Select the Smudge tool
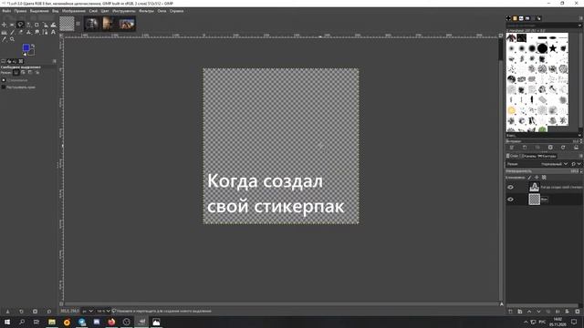The height and width of the screenshot is (328, 584). click(x=36, y=33)
